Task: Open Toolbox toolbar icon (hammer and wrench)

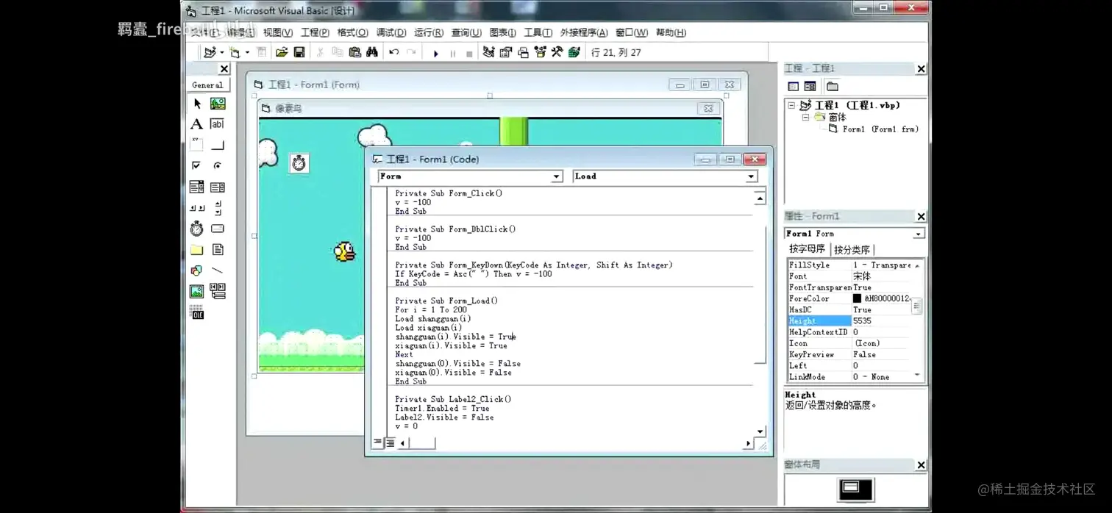Action: pos(557,52)
